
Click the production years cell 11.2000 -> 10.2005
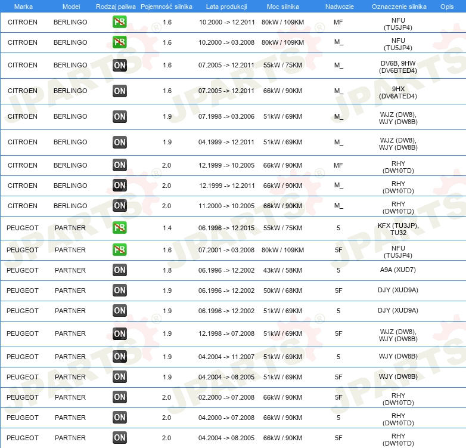pyautogui.click(x=227, y=206)
